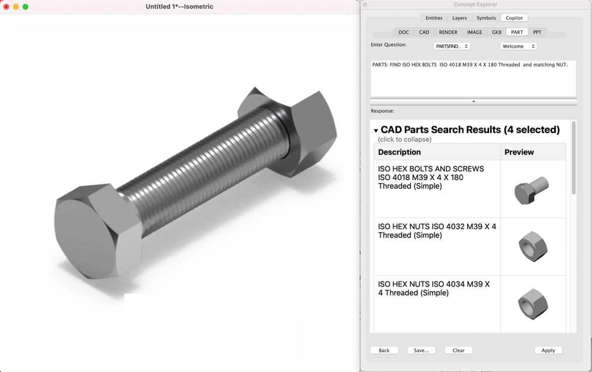Select the Symbols tab
Viewport: 592px width, 372px height.
tap(486, 18)
